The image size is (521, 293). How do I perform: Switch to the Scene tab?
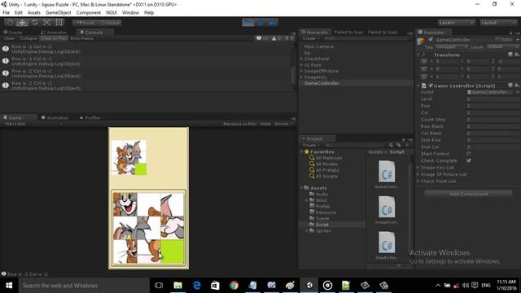(13, 33)
